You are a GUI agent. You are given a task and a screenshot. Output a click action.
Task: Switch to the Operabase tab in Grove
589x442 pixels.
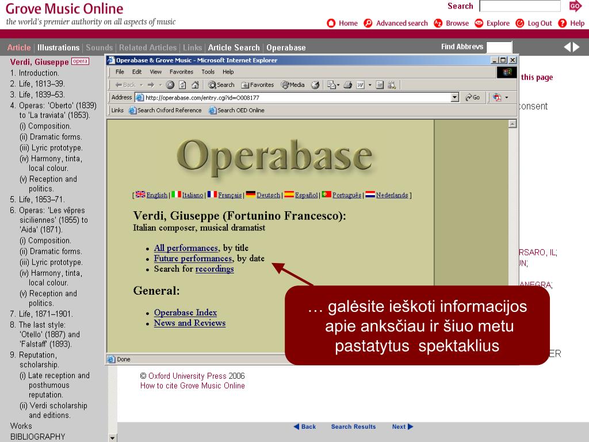[286, 48]
